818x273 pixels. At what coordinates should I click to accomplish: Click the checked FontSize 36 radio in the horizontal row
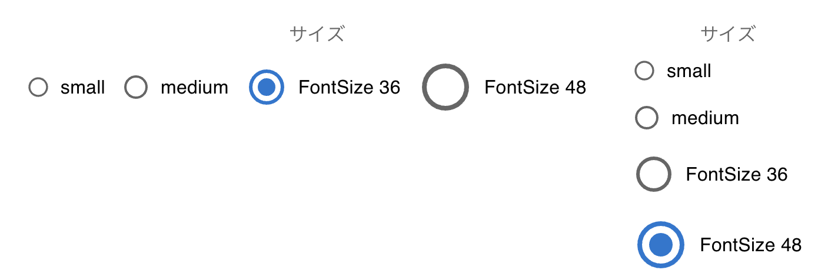click(x=267, y=88)
